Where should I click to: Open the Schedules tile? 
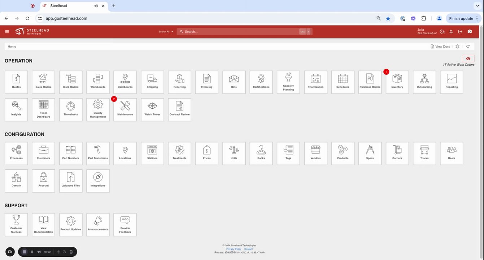point(343,82)
